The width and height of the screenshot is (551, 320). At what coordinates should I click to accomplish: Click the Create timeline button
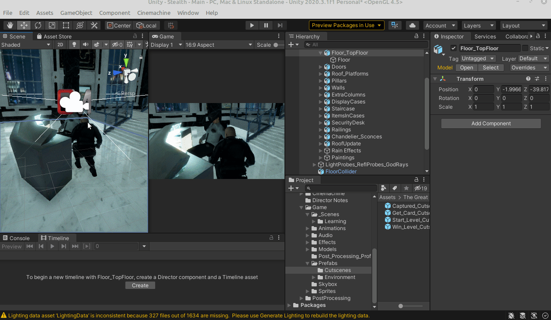point(140,286)
